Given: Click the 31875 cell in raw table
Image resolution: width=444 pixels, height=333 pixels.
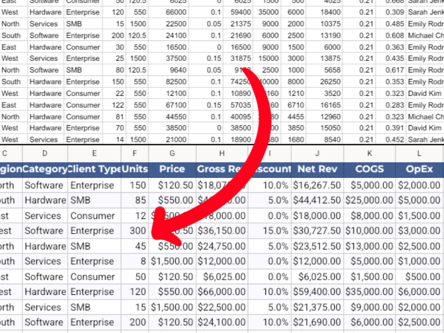Looking at the screenshot, I should coord(238,59).
